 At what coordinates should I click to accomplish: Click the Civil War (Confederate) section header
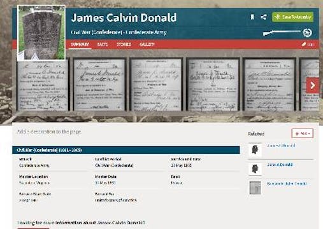click(126, 150)
